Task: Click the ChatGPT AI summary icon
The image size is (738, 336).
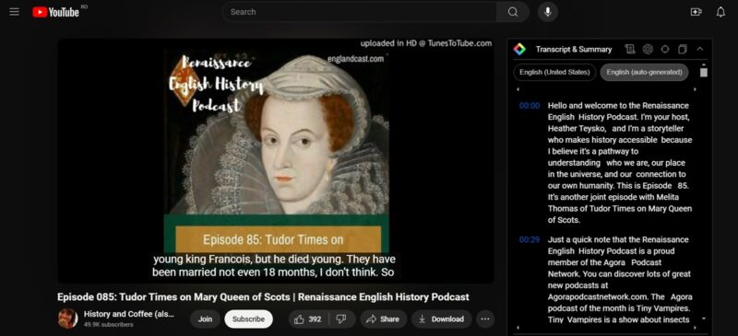Action: pyautogui.click(x=648, y=50)
